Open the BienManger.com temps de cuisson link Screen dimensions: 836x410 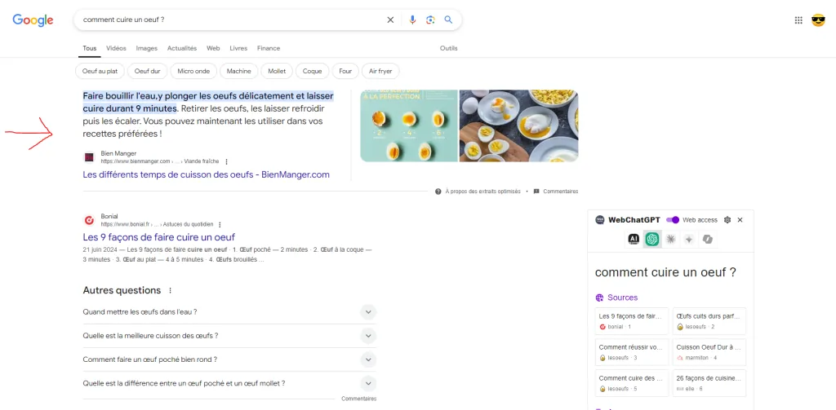coord(206,174)
